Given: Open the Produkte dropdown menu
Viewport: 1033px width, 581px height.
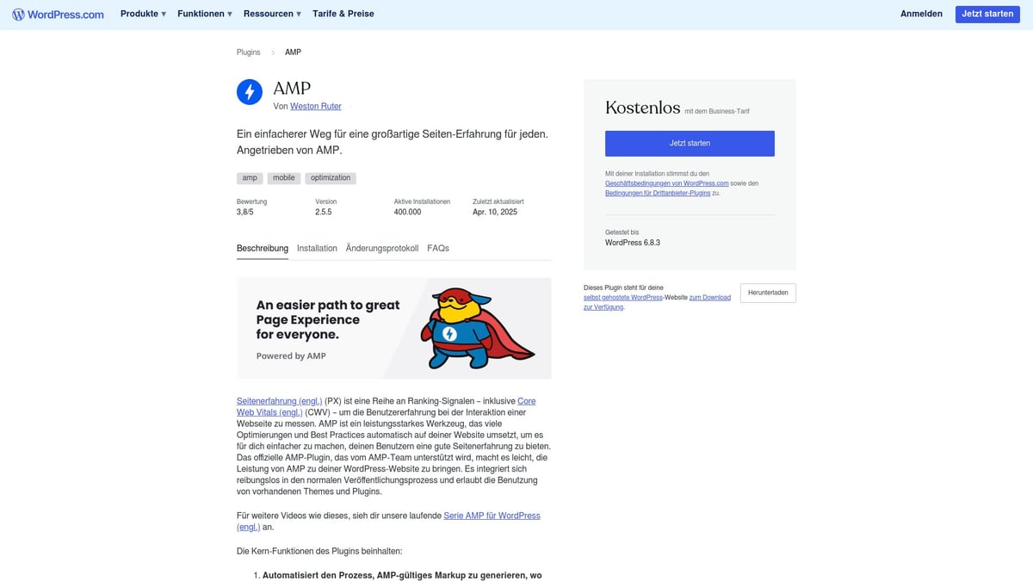Looking at the screenshot, I should click(142, 14).
